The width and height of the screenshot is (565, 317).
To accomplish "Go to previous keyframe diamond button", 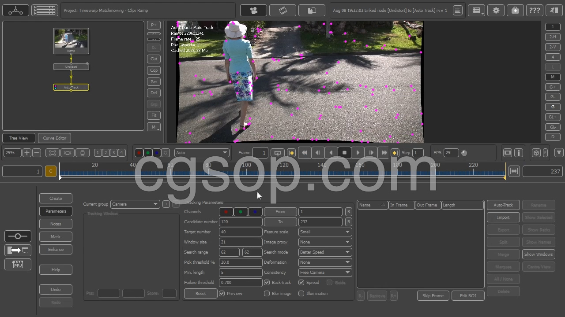I will tap(291, 153).
